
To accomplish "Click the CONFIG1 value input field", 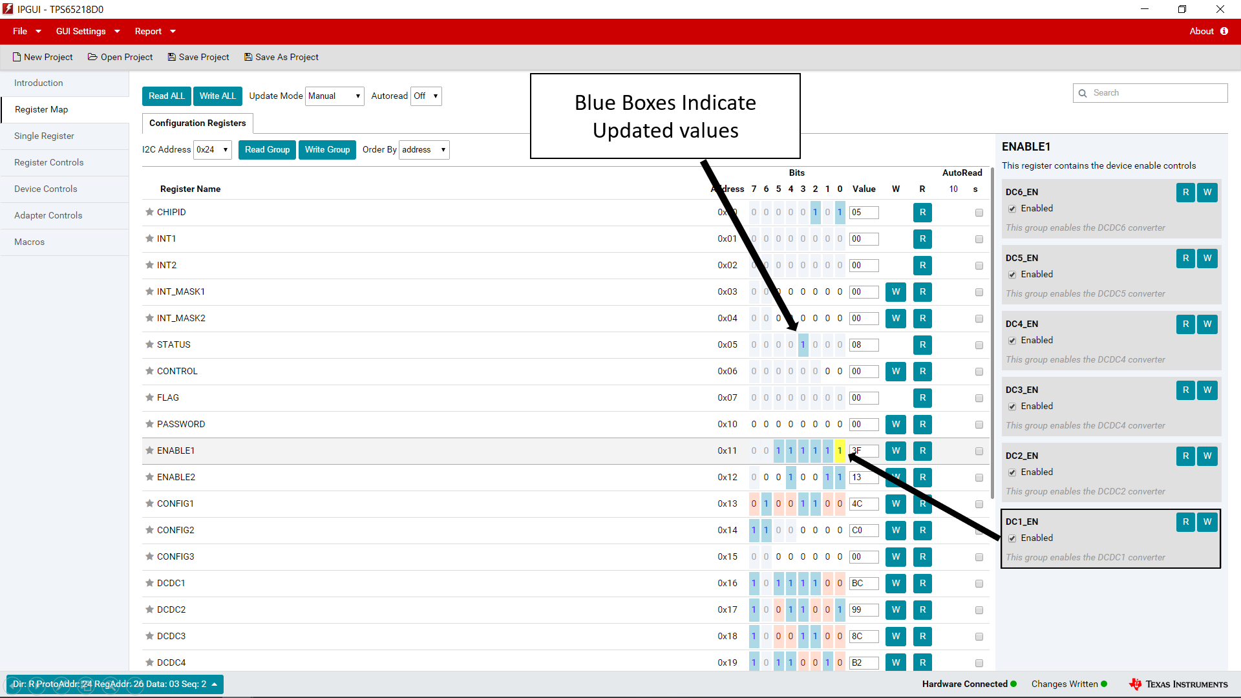I will (x=864, y=503).
